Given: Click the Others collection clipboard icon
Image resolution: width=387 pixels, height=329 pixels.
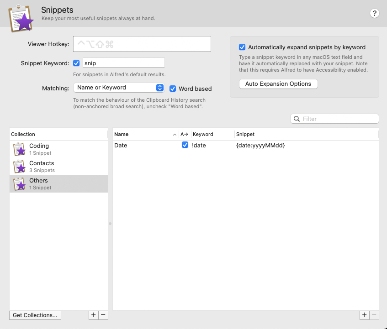Looking at the screenshot, I should pyautogui.click(x=19, y=184).
